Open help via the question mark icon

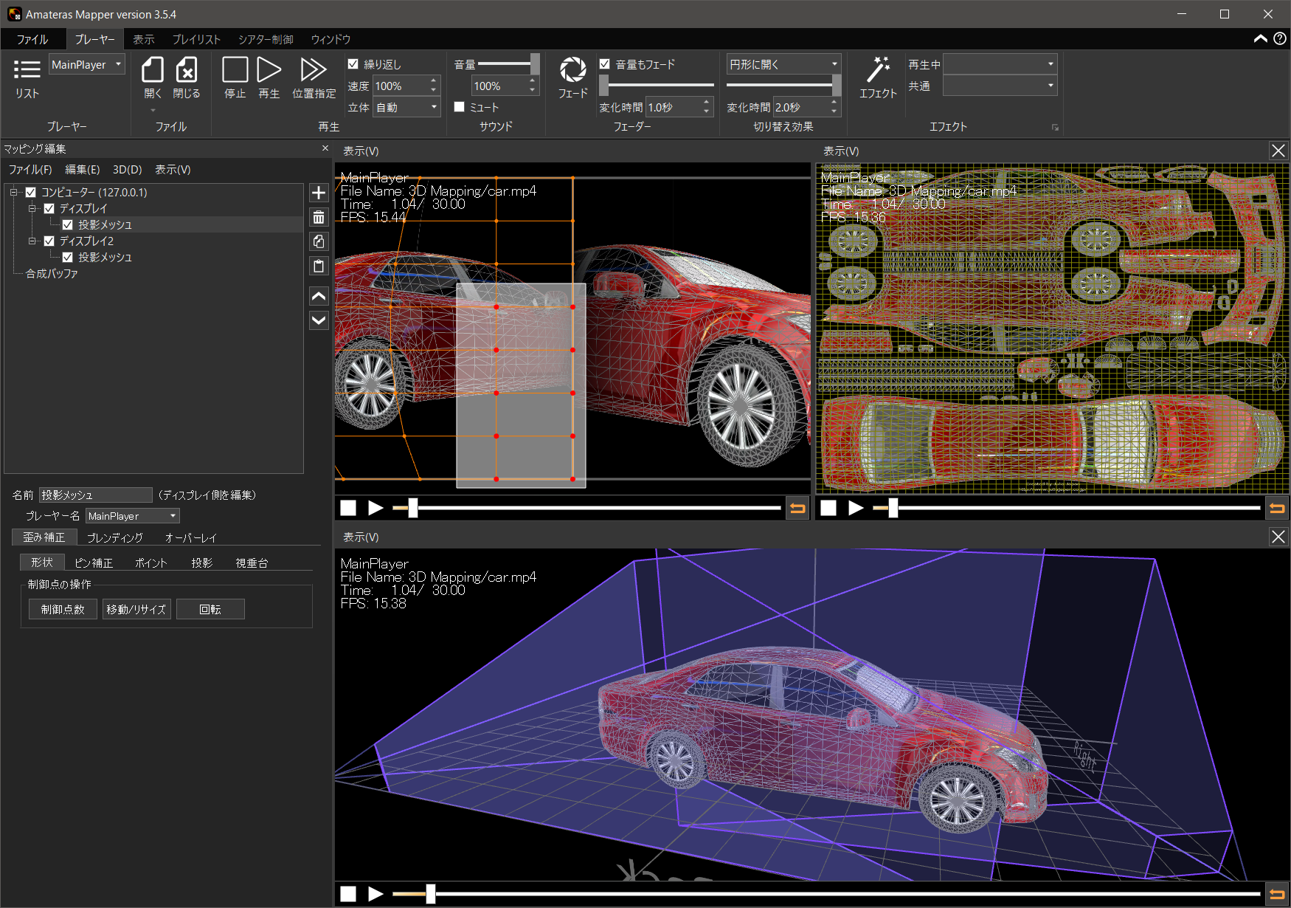pyautogui.click(x=1280, y=38)
